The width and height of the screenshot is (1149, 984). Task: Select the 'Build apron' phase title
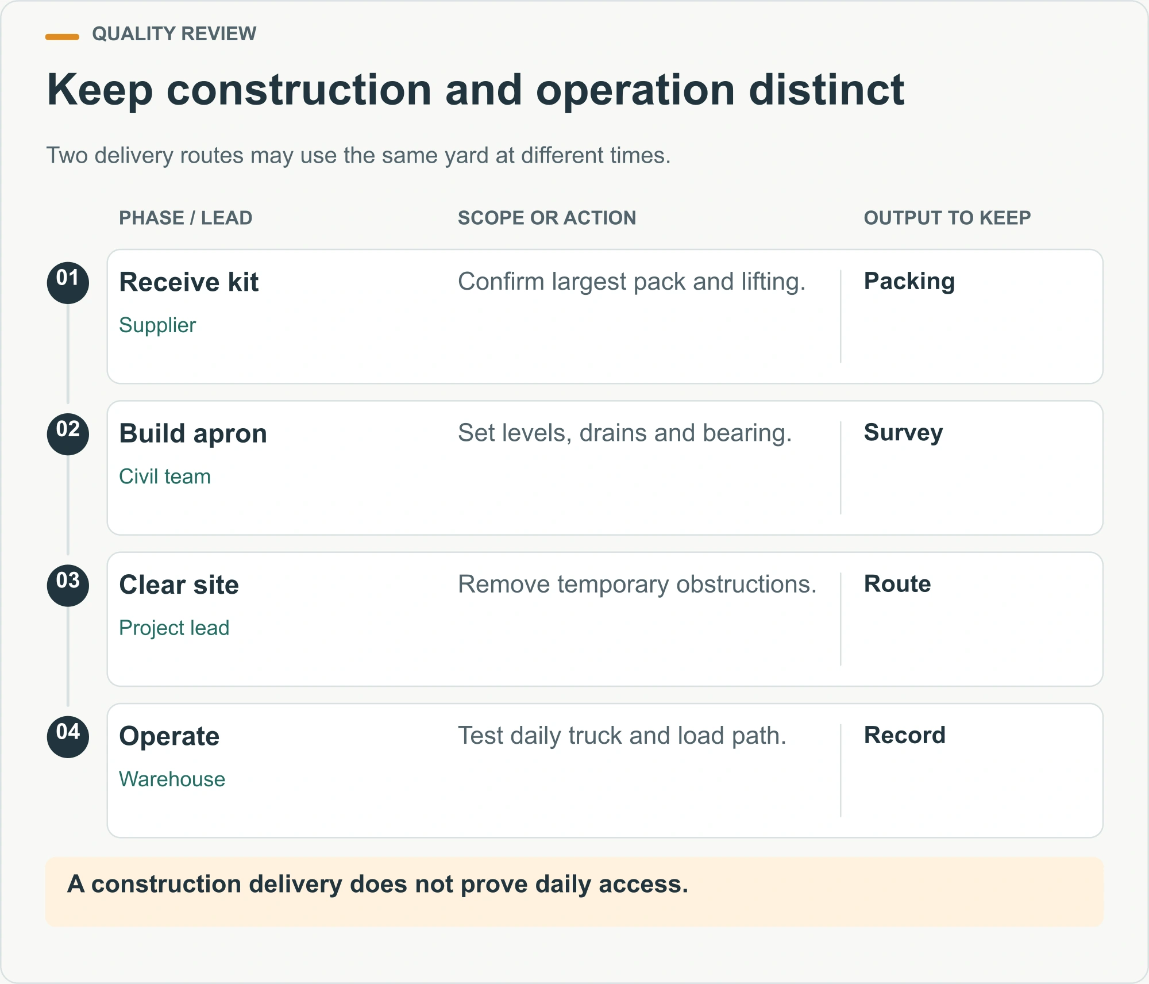tap(193, 434)
